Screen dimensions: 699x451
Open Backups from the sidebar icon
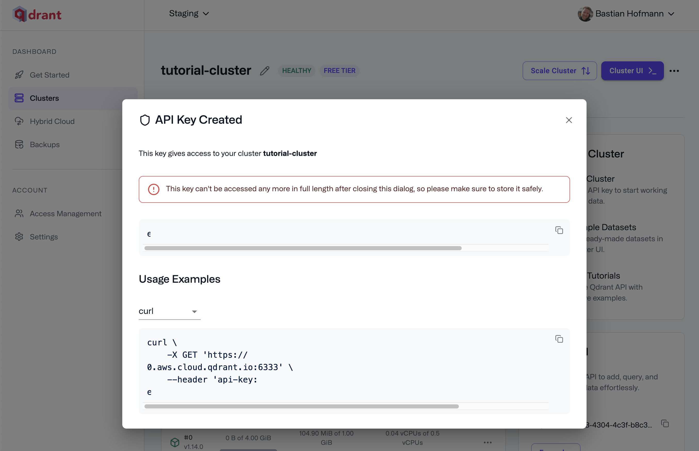pos(19,144)
